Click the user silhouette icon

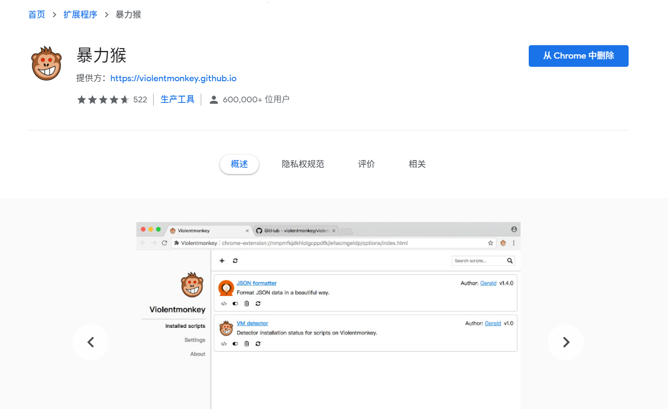coord(214,99)
